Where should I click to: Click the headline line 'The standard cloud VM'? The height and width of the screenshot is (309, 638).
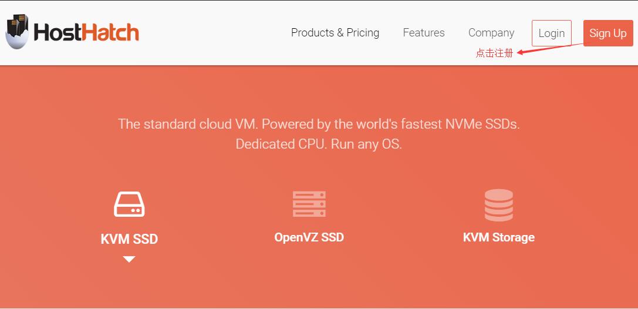tap(188, 124)
